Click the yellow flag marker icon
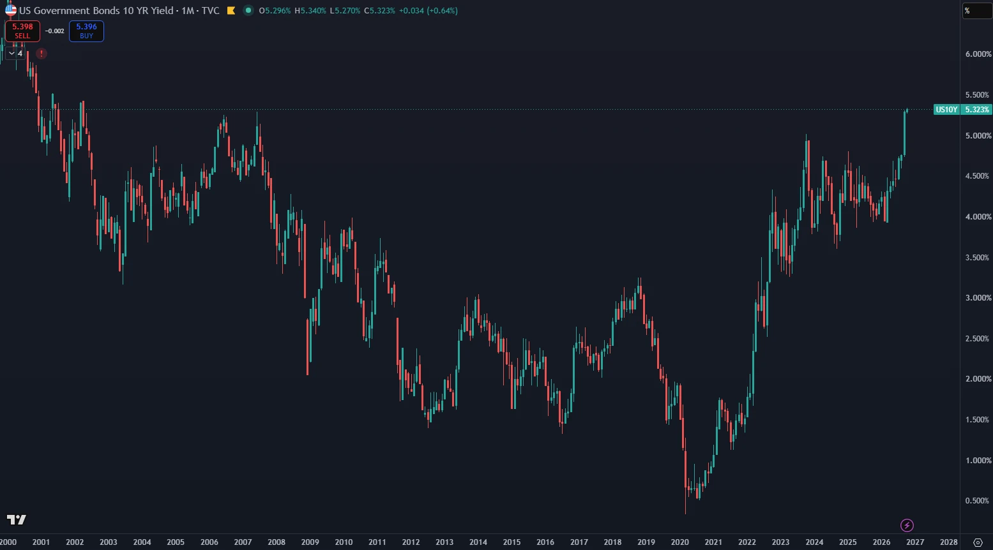 pyautogui.click(x=231, y=11)
